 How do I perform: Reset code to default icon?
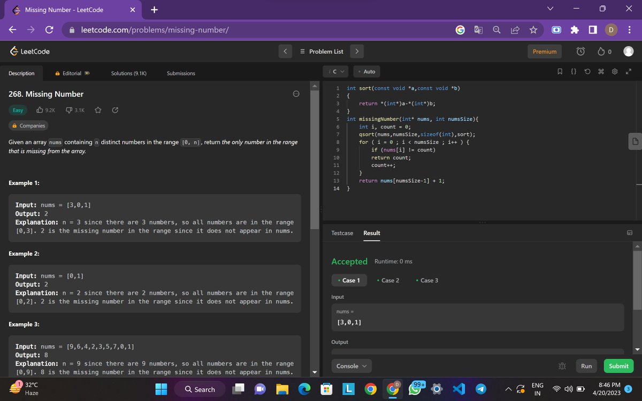coord(587,72)
